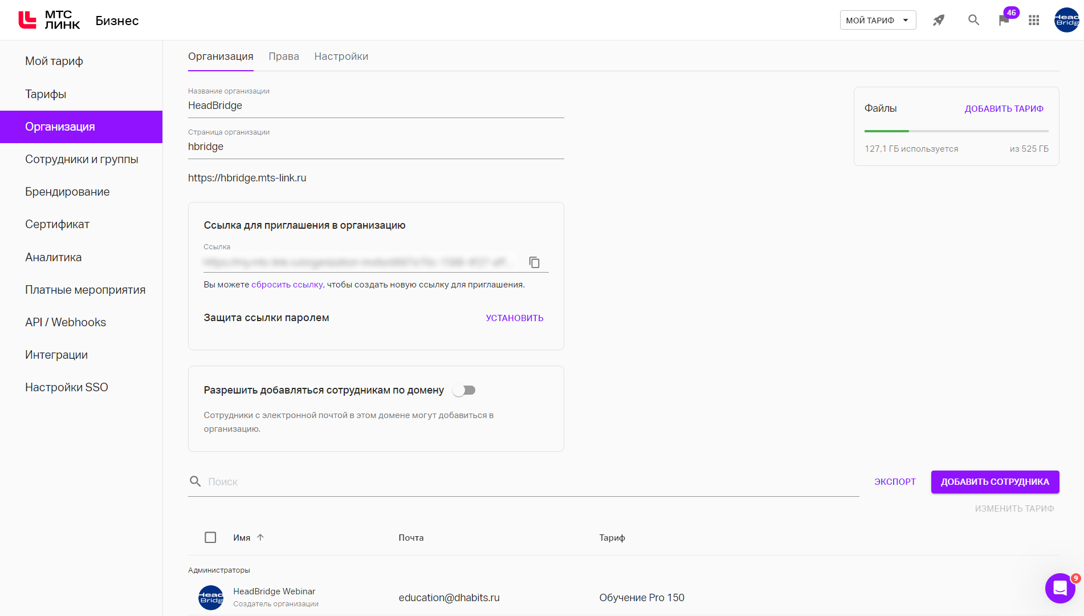This screenshot has height=616, width=1084.
Task: Select all employees checkbox
Action: (x=210, y=537)
